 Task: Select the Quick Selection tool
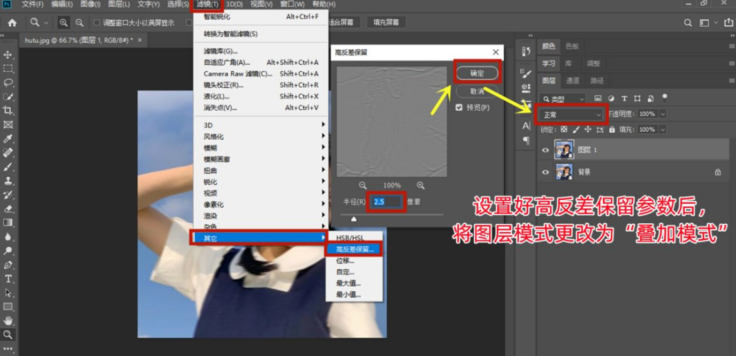8,97
